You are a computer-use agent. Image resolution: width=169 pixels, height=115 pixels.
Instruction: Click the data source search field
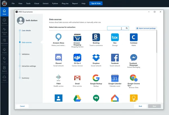[x=118, y=28]
